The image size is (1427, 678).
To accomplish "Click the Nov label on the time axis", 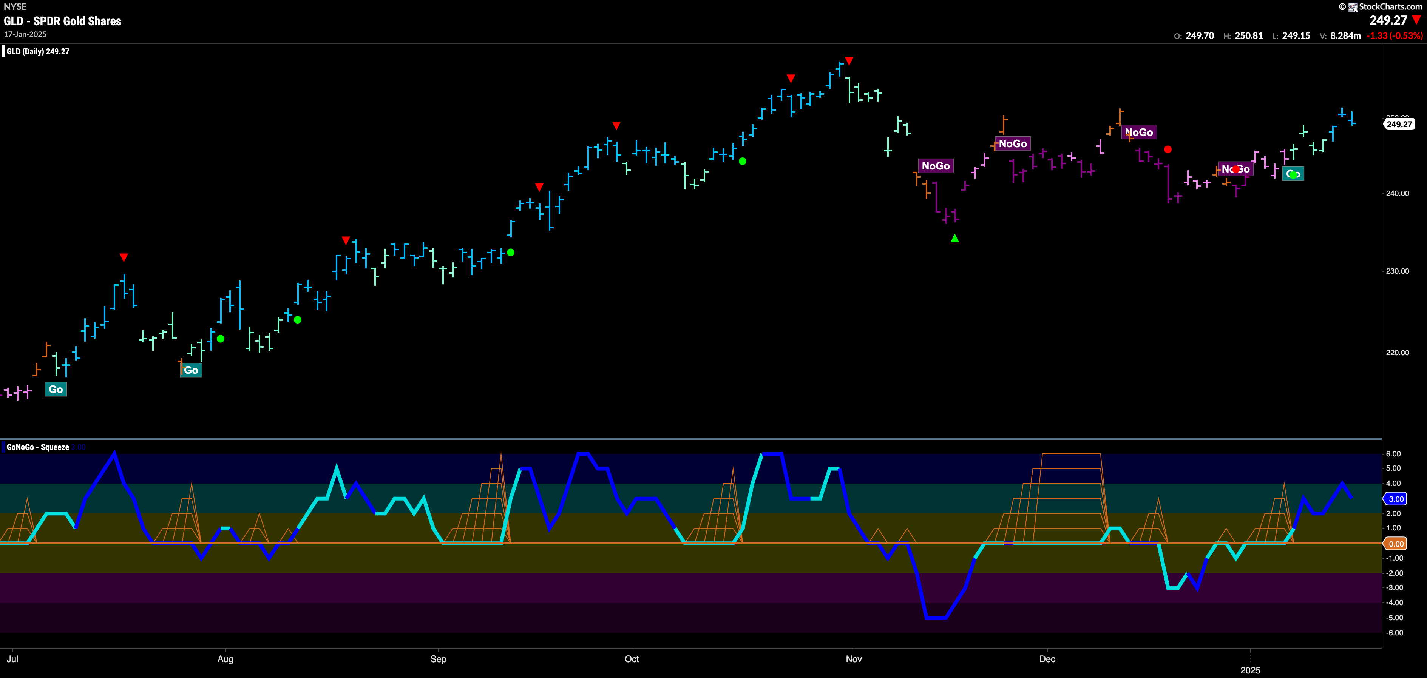I will coord(854,659).
